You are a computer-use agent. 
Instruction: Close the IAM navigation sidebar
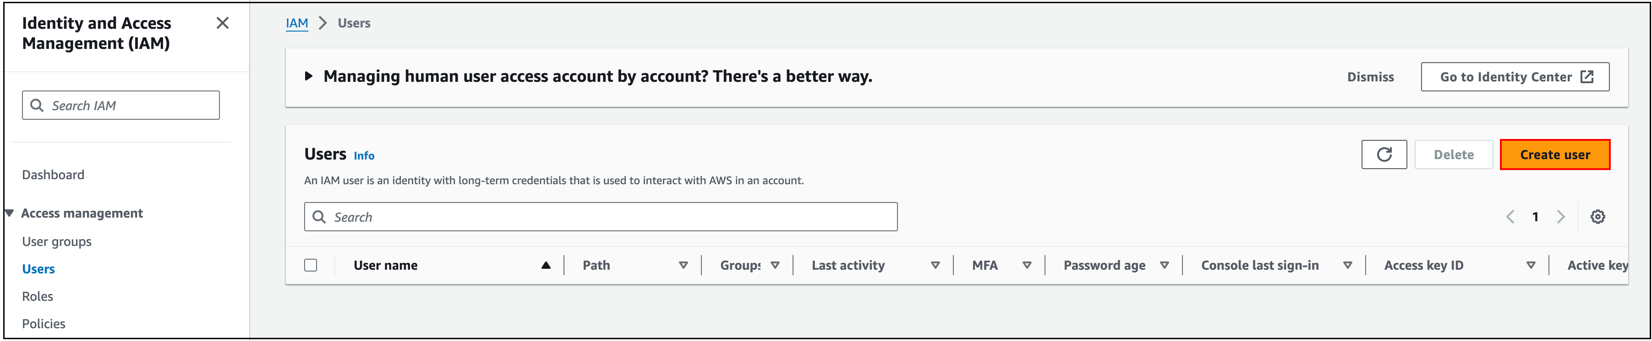(223, 23)
